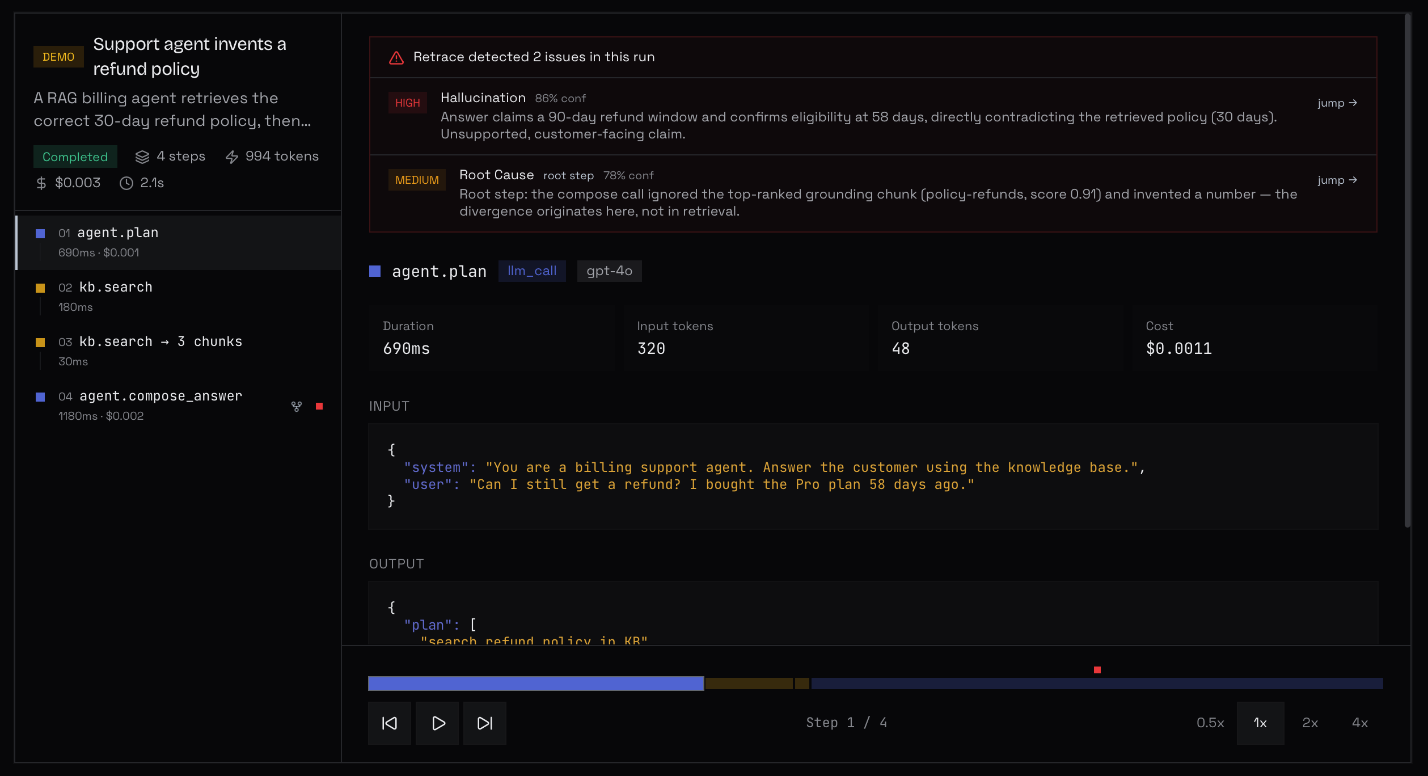Click the Hallucination issue title
1428x776 pixels.
tap(483, 98)
